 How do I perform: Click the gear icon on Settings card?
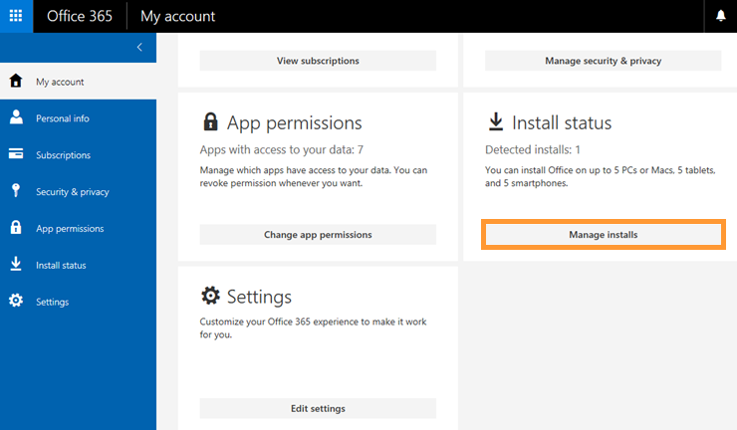210,296
